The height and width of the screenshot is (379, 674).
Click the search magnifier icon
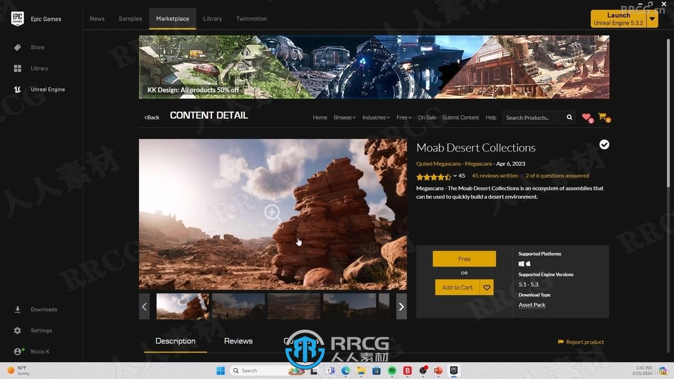[569, 117]
